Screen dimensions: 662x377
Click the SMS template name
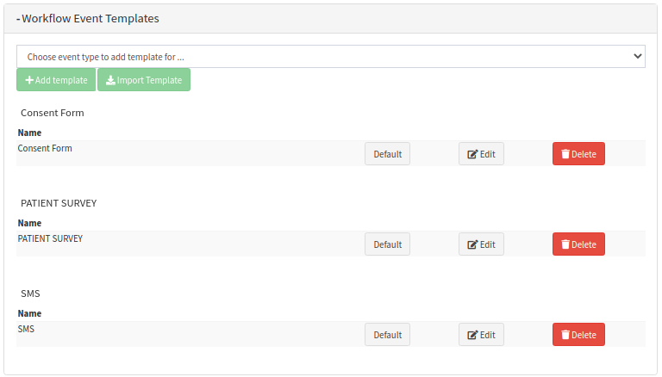coord(26,329)
